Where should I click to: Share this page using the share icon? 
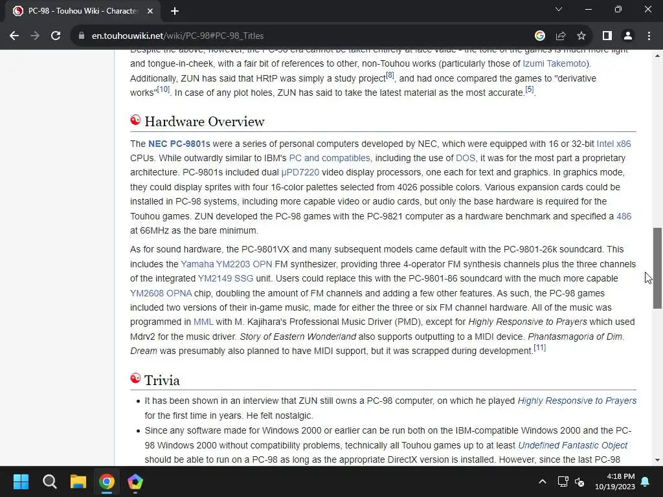click(561, 36)
